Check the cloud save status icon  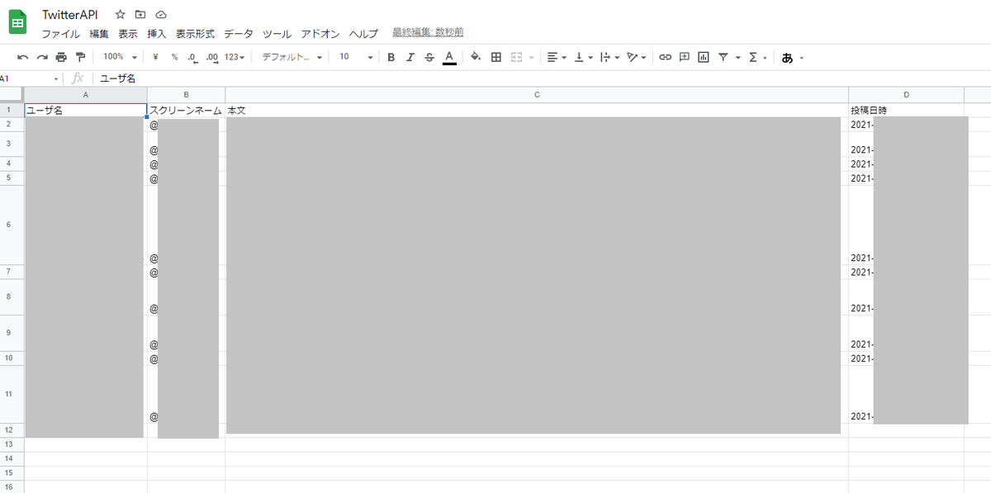click(x=161, y=15)
